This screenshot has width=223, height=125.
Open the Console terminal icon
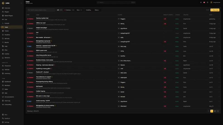[x=3, y=23]
